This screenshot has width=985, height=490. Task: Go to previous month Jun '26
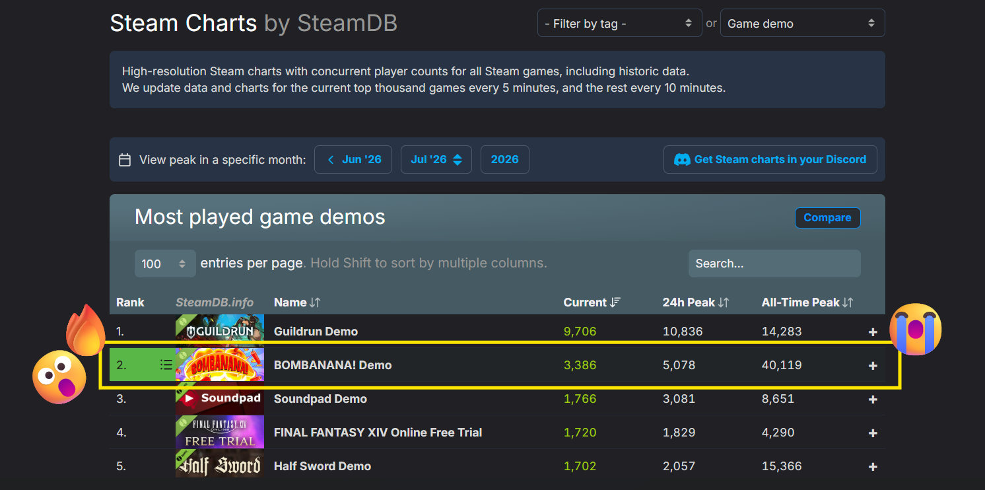[353, 159]
